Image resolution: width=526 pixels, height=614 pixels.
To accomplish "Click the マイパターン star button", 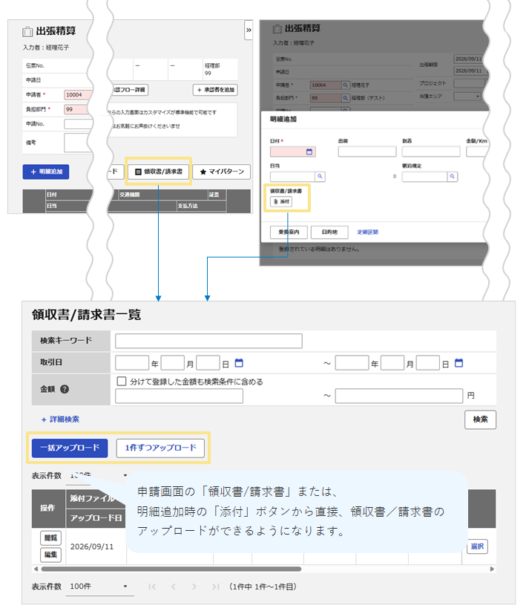I will [x=222, y=172].
